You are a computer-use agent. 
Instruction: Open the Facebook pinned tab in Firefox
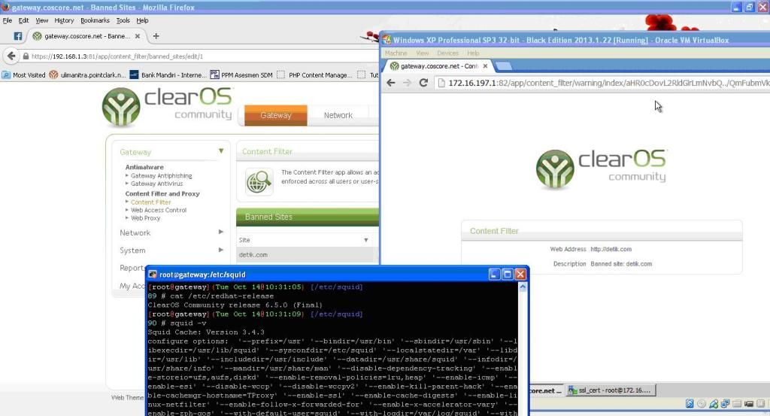click(x=18, y=36)
